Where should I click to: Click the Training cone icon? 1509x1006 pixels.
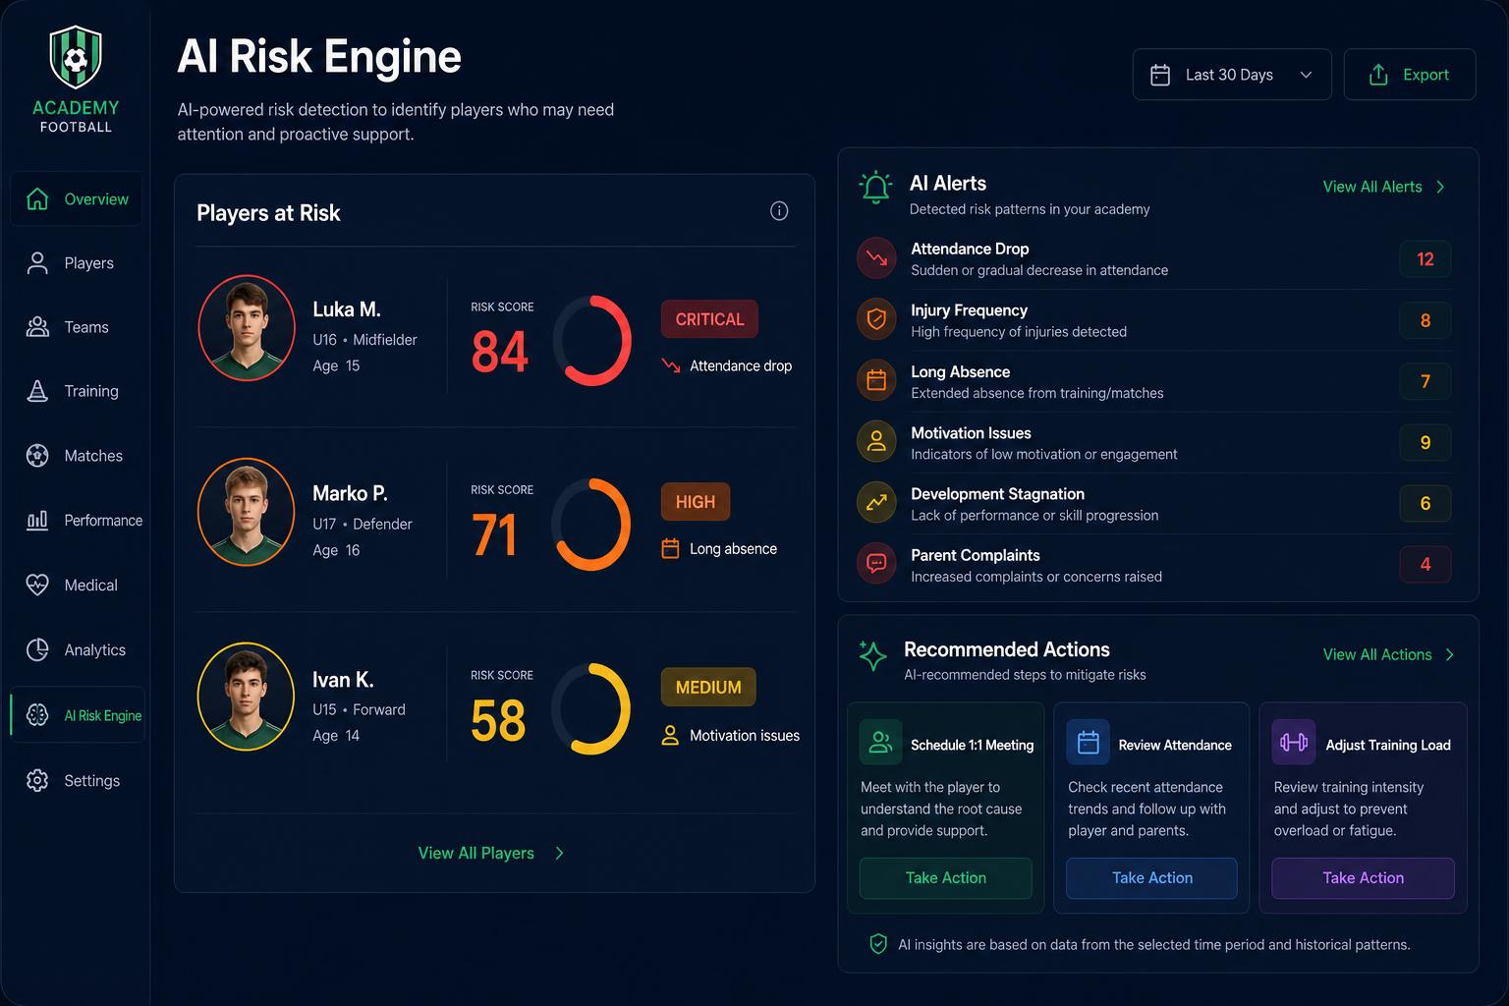(37, 391)
